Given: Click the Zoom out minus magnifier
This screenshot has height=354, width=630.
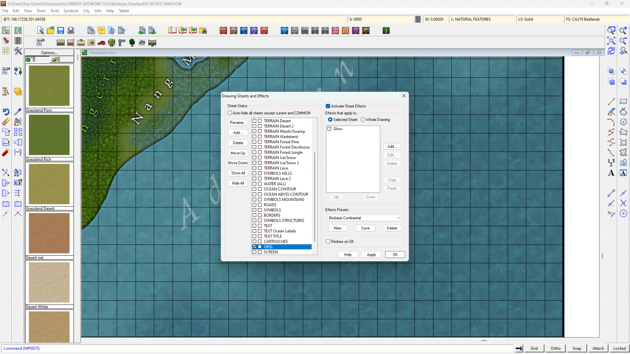Looking at the screenshot, I should (x=623, y=41).
